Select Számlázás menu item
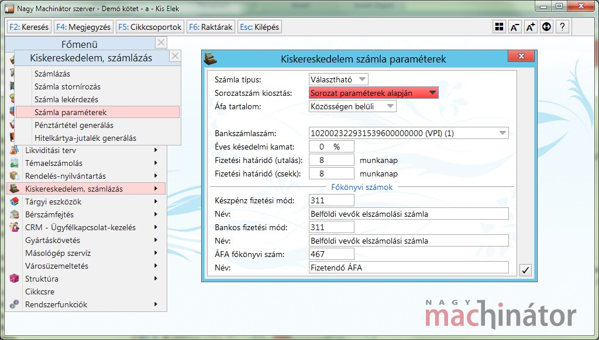The image size is (599, 340). tap(98, 74)
